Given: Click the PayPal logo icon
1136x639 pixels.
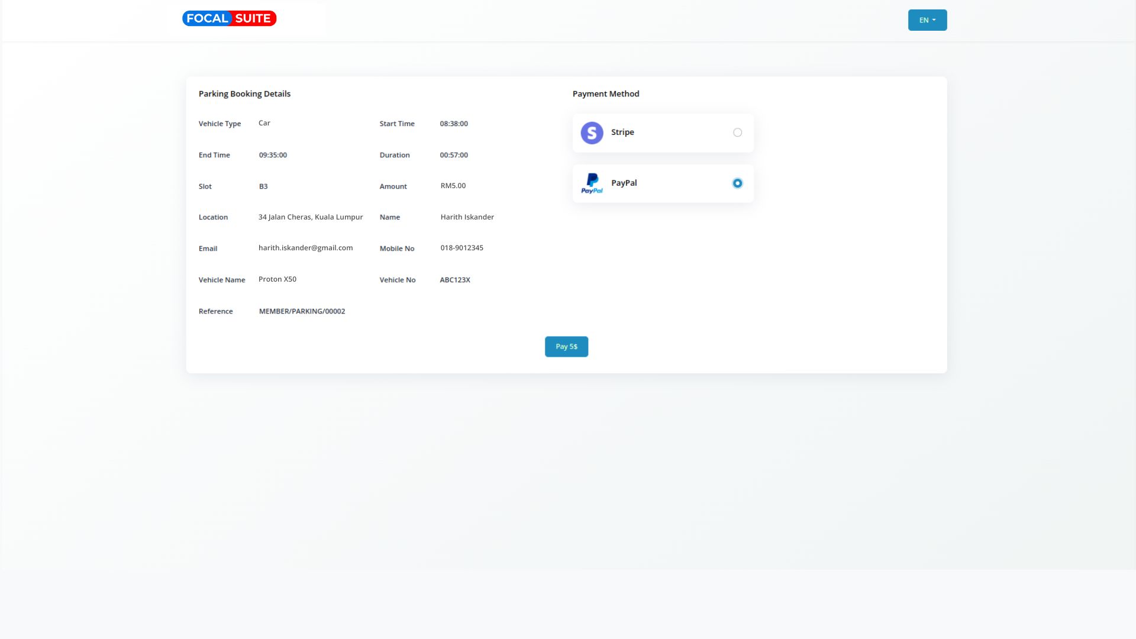Looking at the screenshot, I should coord(592,183).
